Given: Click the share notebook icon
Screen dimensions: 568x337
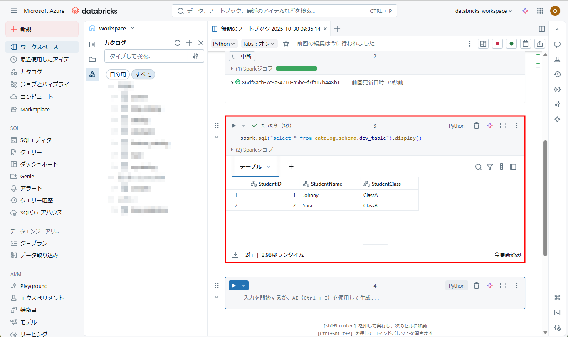Looking at the screenshot, I should click(540, 44).
